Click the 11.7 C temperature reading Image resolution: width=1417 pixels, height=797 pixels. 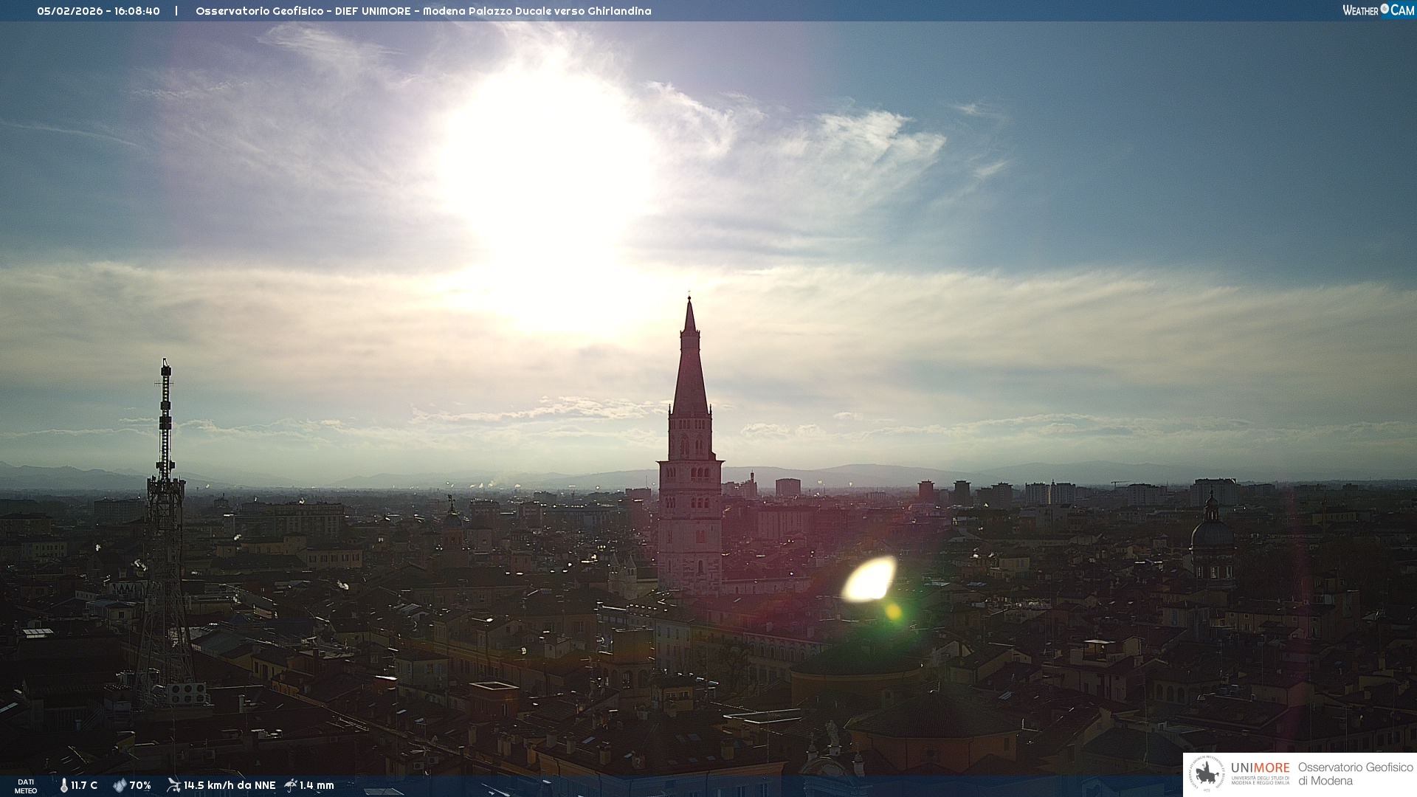[84, 785]
